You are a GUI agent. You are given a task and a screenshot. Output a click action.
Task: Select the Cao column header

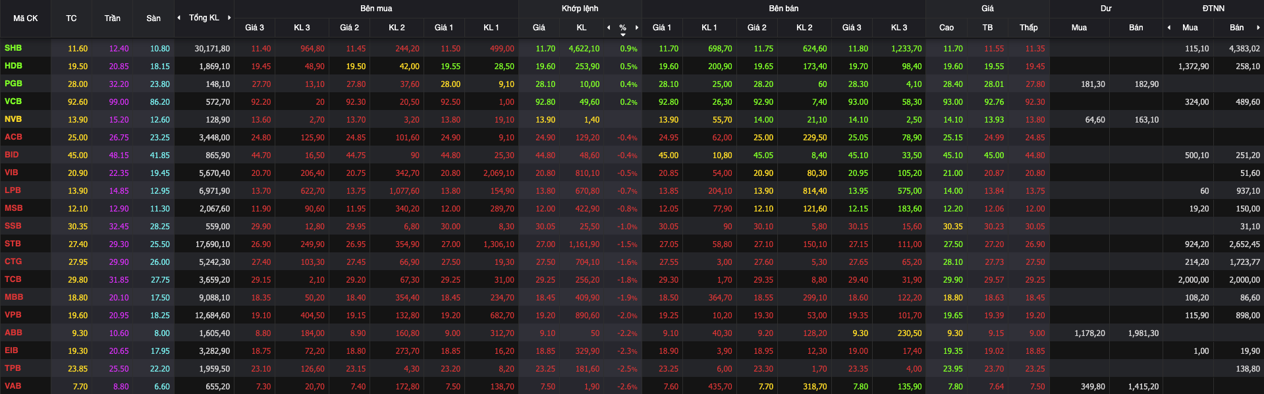pos(947,28)
